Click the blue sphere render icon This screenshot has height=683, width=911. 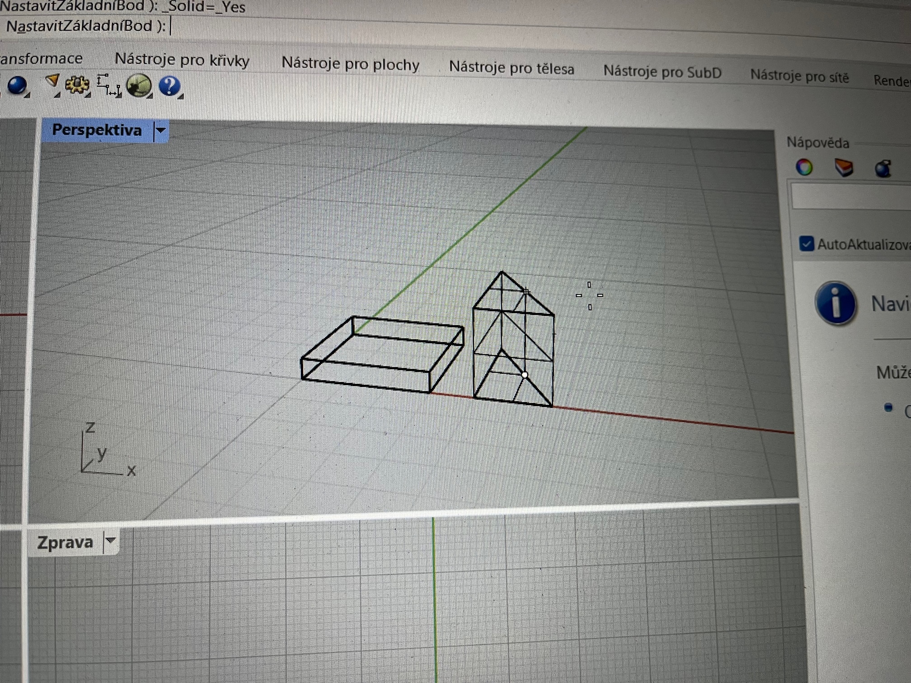(17, 85)
